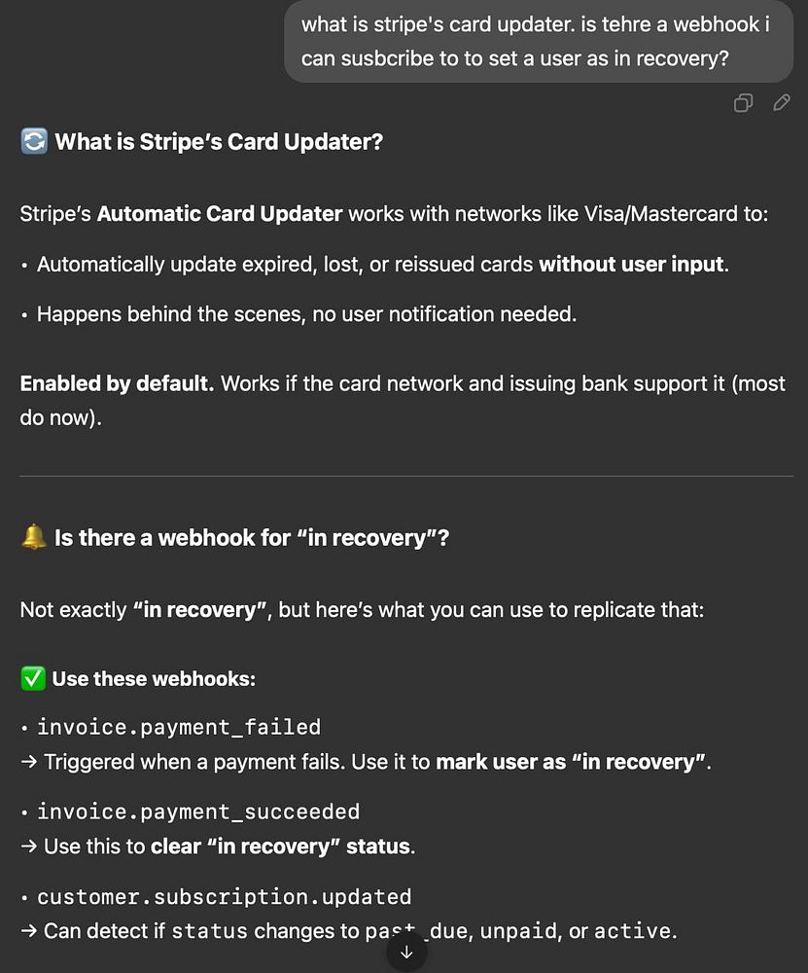Click the user's message bubble about card updater
The width and height of the screenshot is (808, 973).
coord(538,41)
